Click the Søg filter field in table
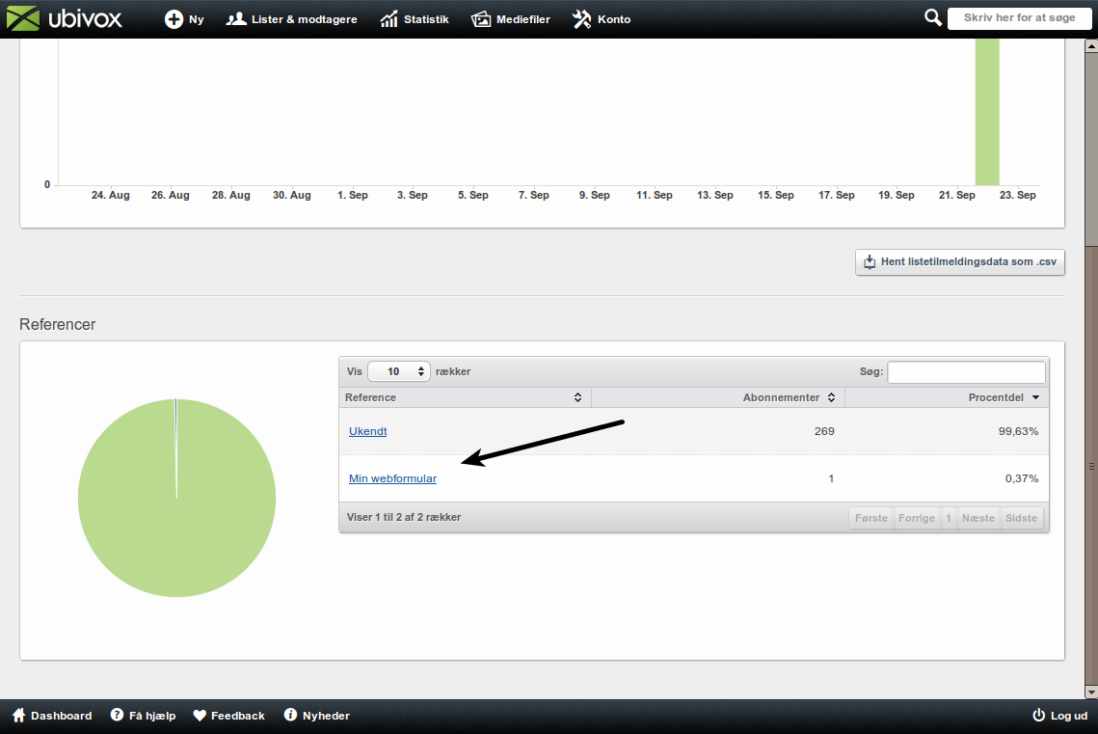 click(x=966, y=372)
